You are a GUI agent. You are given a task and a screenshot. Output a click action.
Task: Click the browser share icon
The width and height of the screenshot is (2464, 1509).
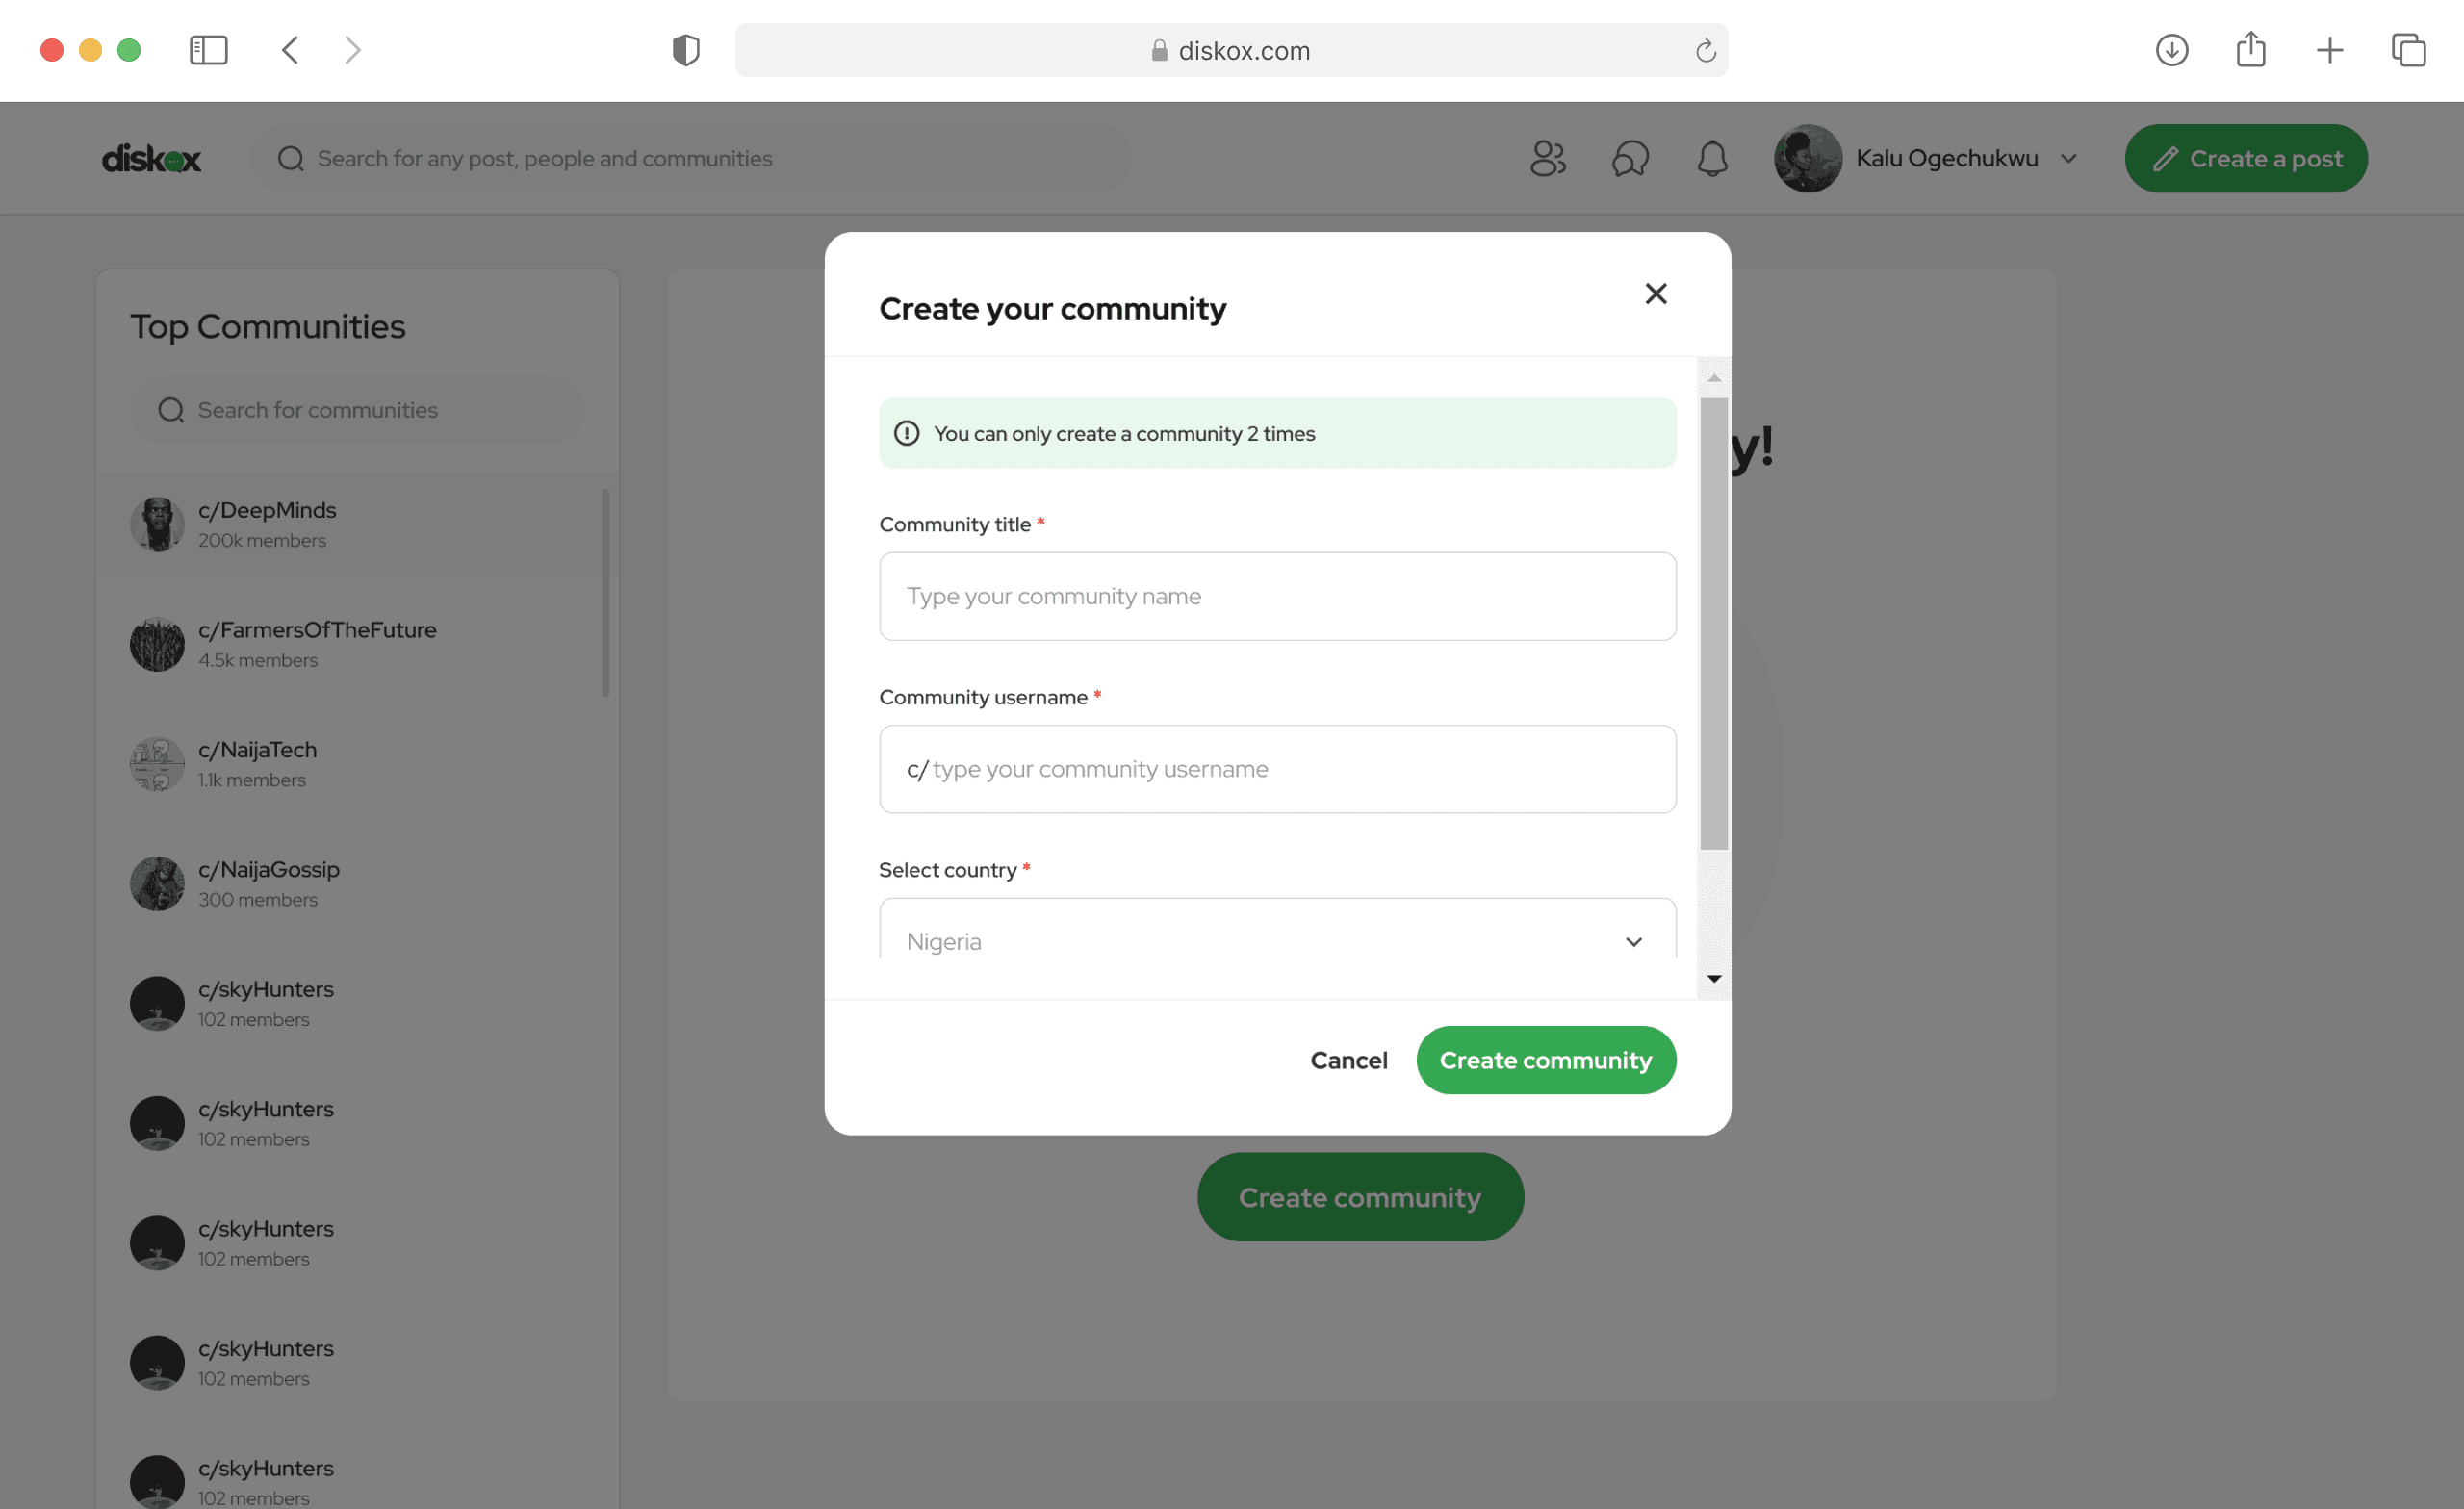point(2250,50)
